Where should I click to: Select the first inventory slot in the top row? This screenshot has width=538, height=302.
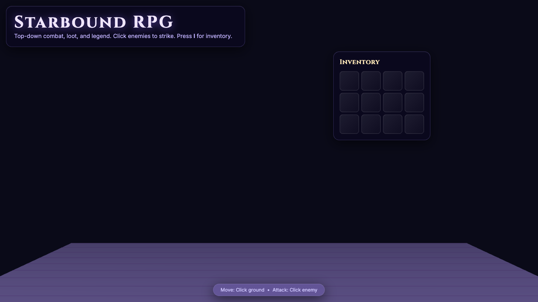(x=349, y=81)
